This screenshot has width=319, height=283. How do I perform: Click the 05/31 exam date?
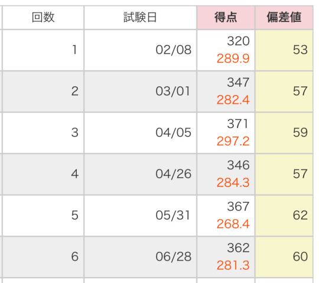[x=172, y=215]
